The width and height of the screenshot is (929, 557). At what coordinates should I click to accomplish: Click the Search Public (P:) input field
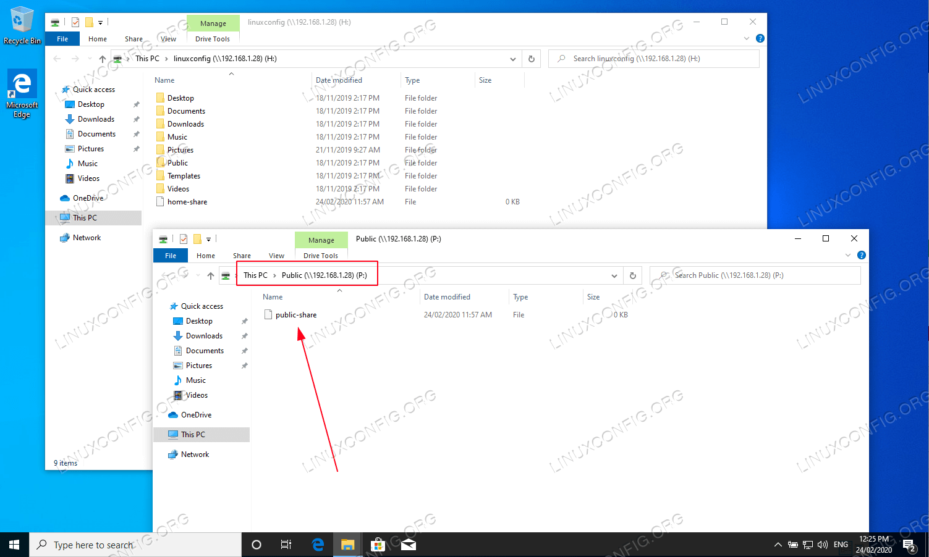click(755, 275)
